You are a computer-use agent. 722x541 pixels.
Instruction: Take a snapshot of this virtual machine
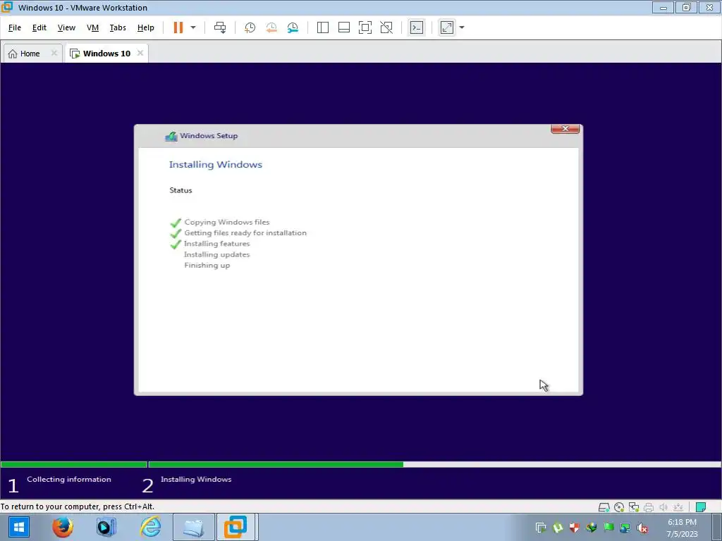[x=250, y=27]
